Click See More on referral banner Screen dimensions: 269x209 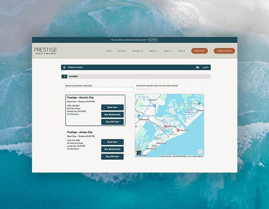(x=153, y=40)
